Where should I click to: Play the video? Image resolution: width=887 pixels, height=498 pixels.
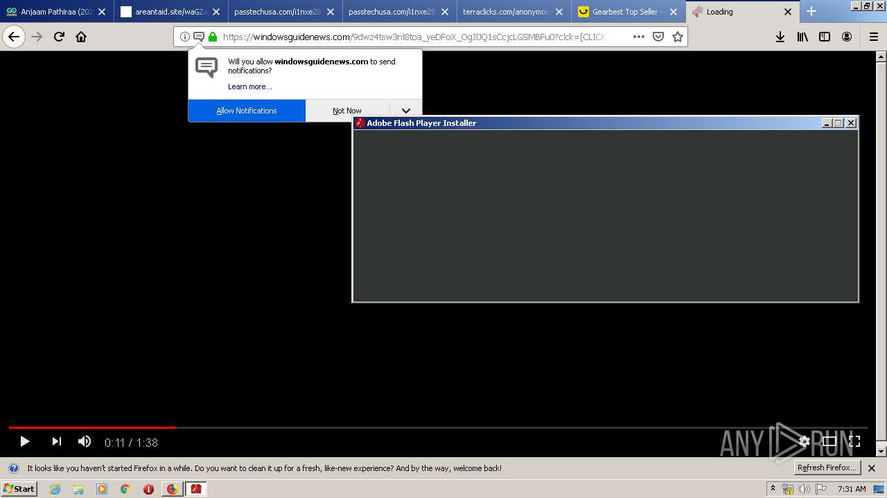(x=24, y=441)
